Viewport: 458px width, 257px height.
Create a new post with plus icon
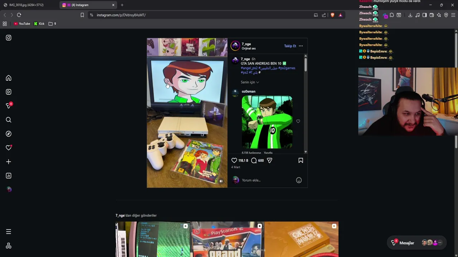(9, 162)
